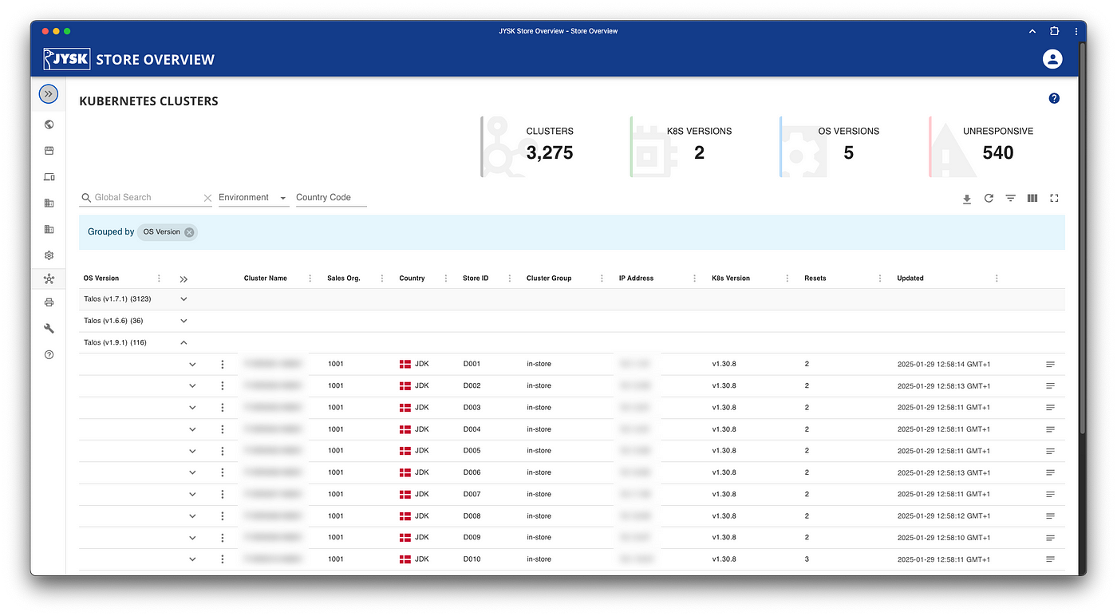Expand all groups with header double-chevron
1117x616 pixels.
(x=184, y=279)
